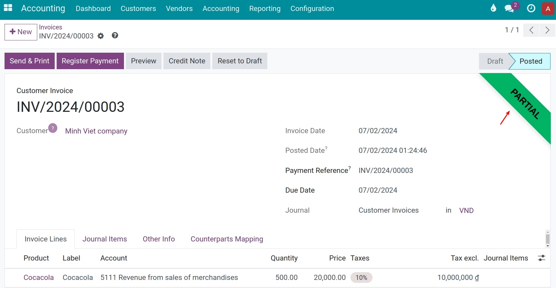Switch to Other Info tab

[x=159, y=239]
